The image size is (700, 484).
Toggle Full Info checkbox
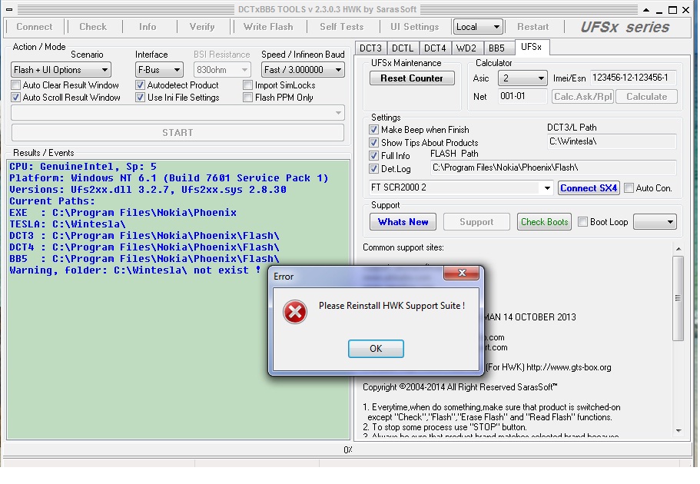click(373, 156)
